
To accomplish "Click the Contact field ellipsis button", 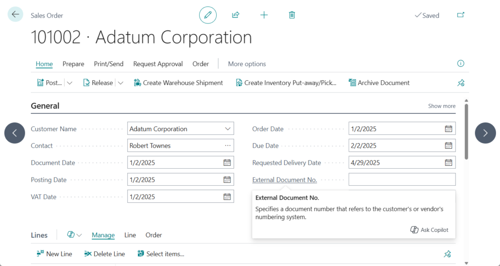I will pos(228,146).
